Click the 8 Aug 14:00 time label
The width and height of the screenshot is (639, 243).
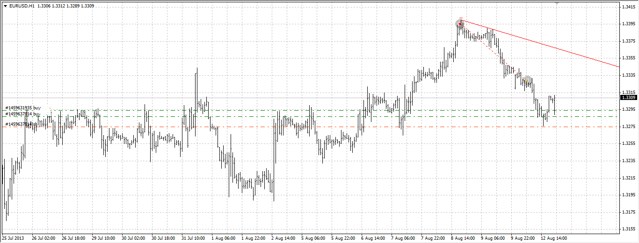[463, 238]
